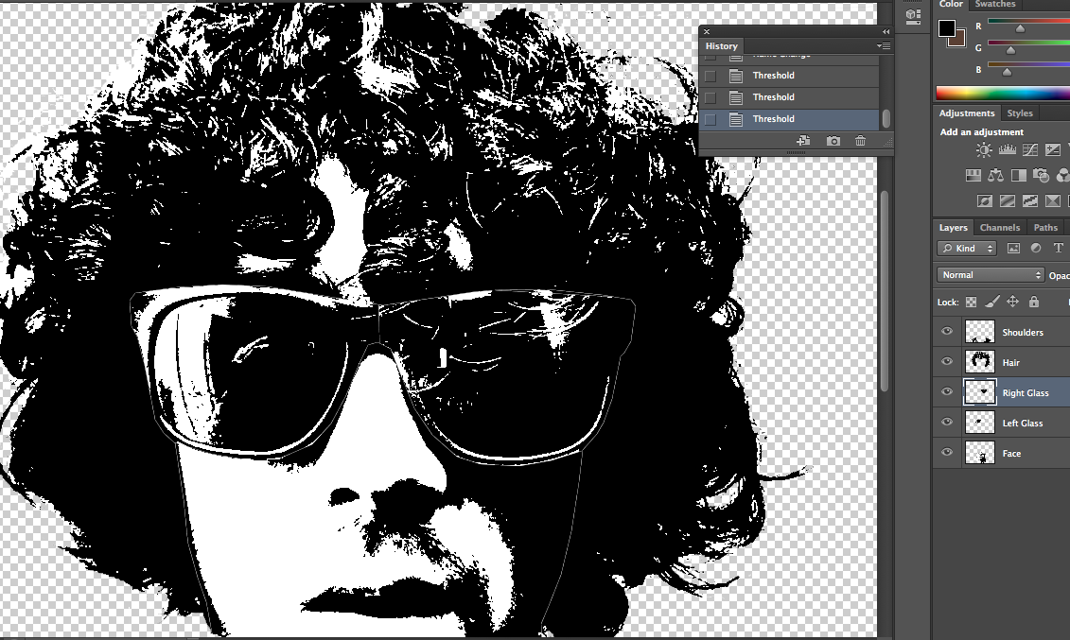Add a Threshold adjustment from Adjustments panel
Viewport: 1070px width, 640px height.
click(x=1029, y=201)
